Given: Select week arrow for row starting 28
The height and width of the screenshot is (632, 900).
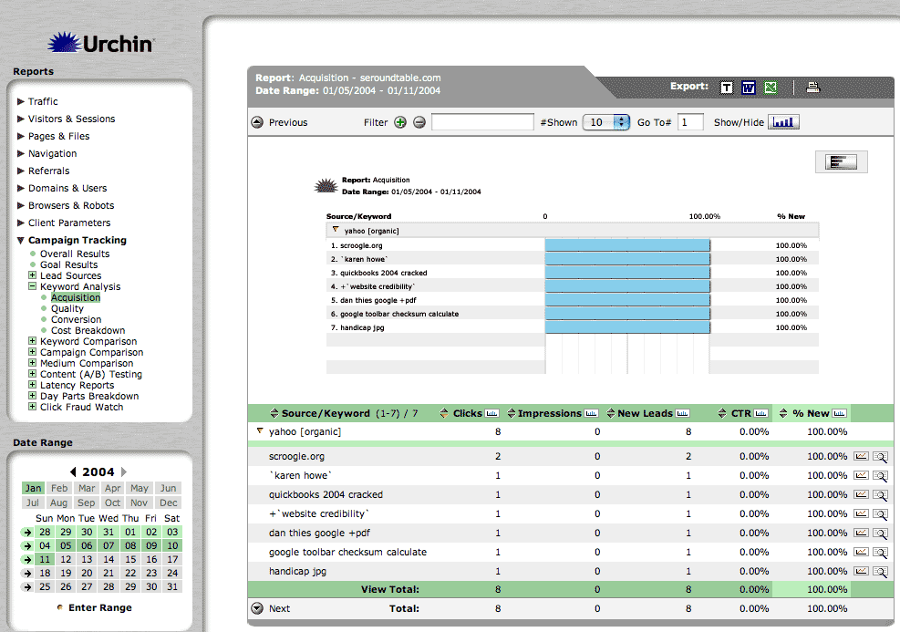Looking at the screenshot, I should (x=27, y=532).
